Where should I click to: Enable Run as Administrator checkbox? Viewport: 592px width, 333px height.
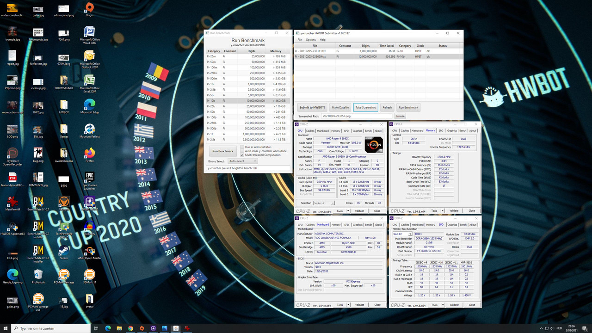[242, 147]
